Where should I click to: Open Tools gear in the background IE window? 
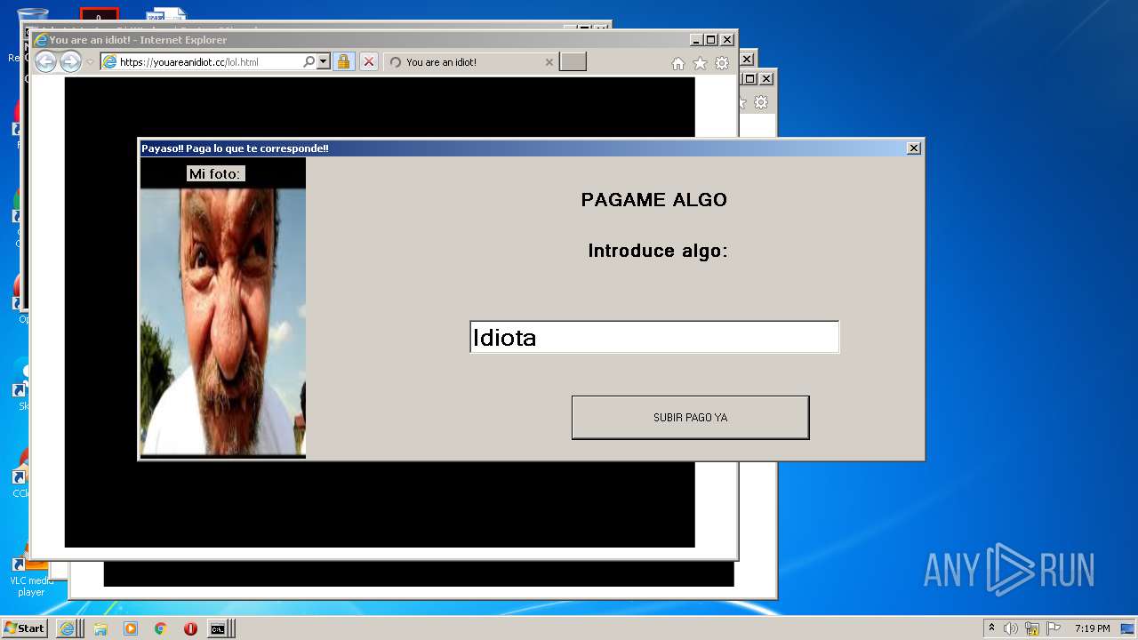click(x=761, y=102)
